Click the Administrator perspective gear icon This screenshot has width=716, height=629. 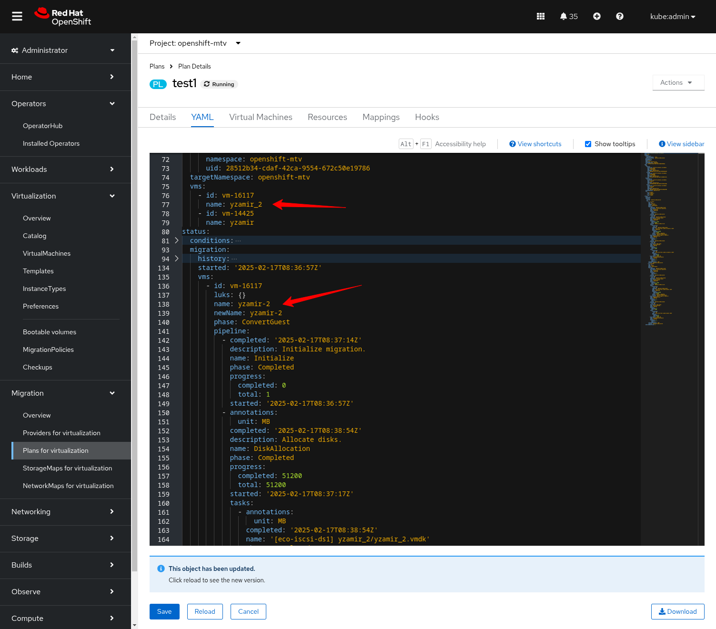tap(15, 50)
